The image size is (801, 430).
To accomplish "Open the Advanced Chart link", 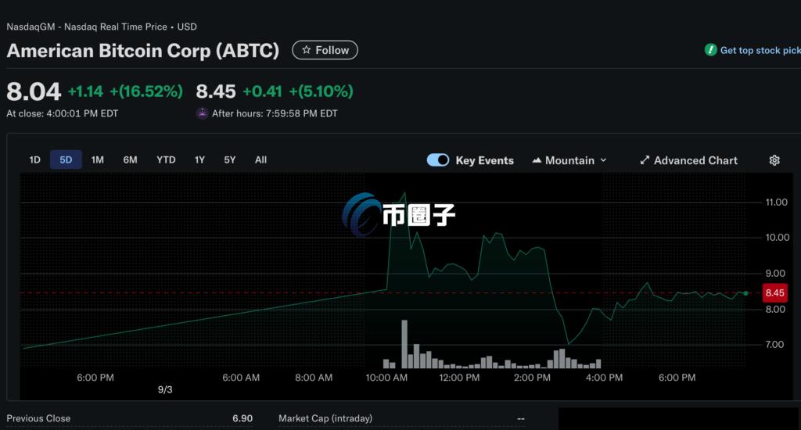I will pos(695,160).
